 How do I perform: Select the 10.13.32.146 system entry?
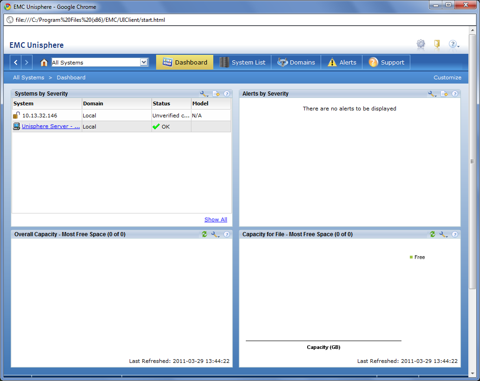(x=40, y=116)
